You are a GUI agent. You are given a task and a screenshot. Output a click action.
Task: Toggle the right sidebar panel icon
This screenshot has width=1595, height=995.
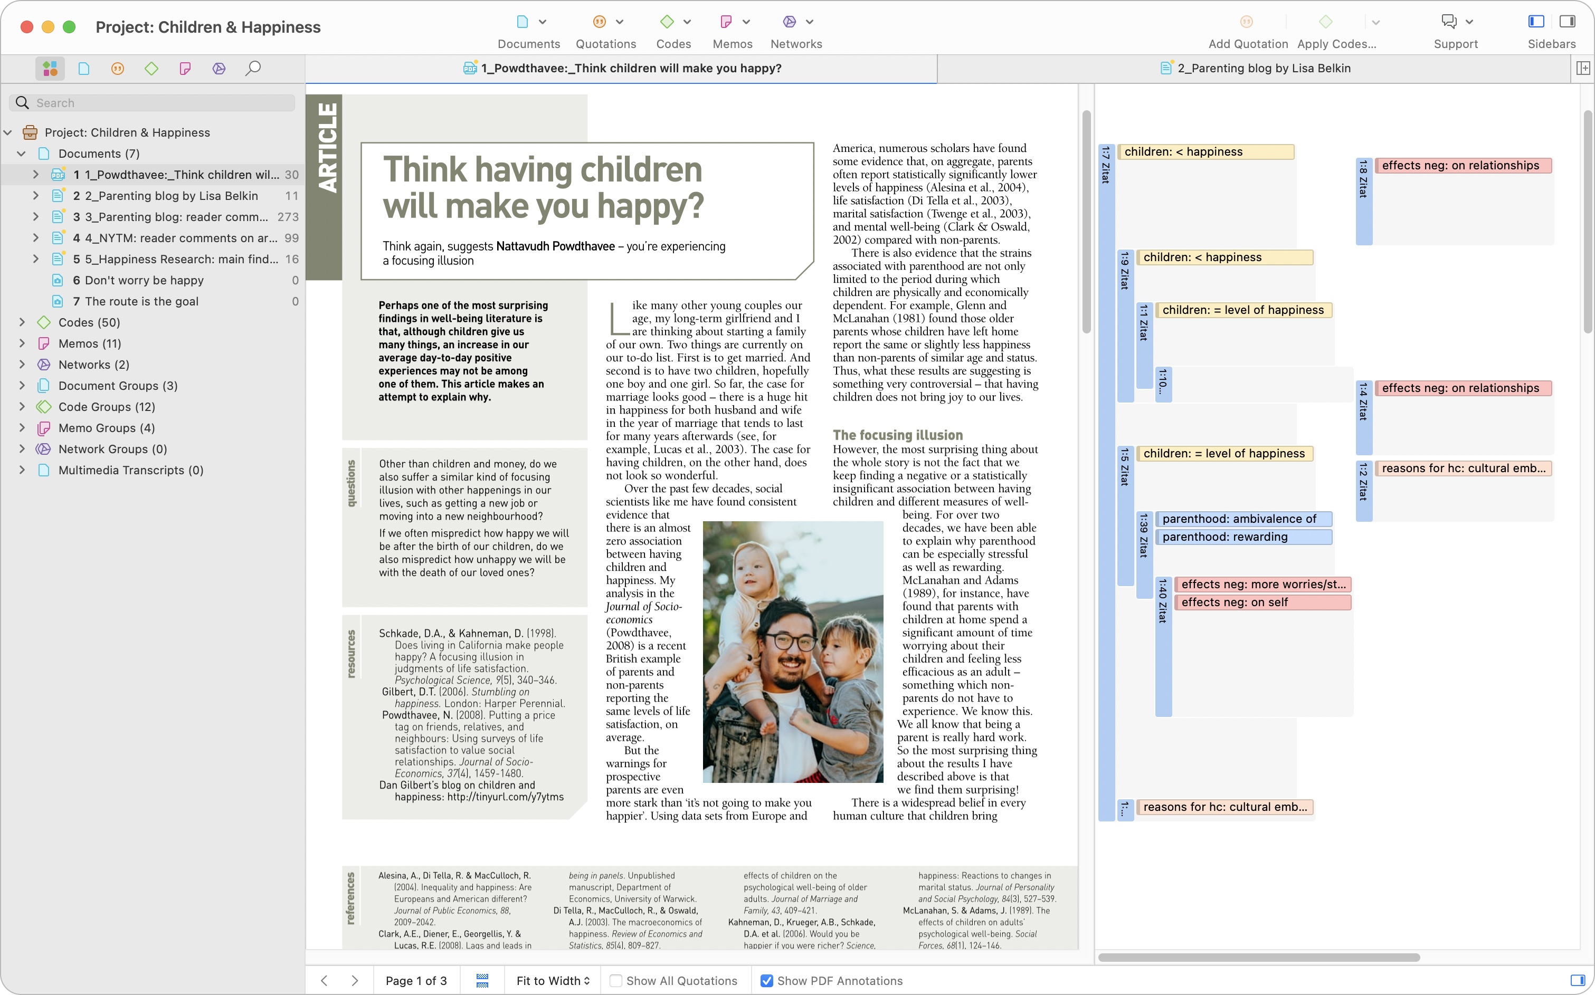(x=1568, y=22)
